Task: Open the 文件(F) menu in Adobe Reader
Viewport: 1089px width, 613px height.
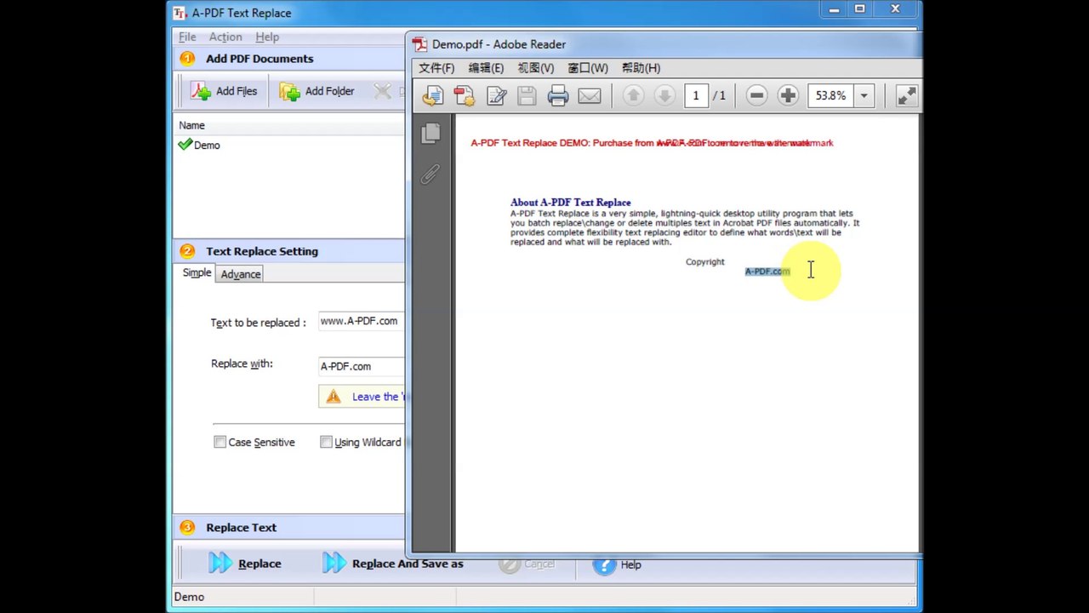Action: pos(436,68)
